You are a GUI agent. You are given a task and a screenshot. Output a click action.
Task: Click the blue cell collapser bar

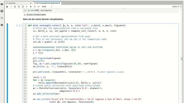(7, 63)
